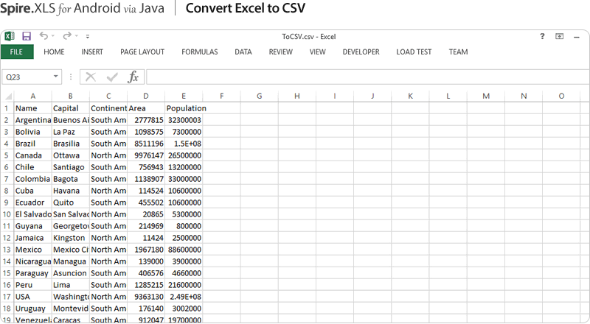Click inside the formula bar input
Screen dimensions: 590x324
coord(365,77)
